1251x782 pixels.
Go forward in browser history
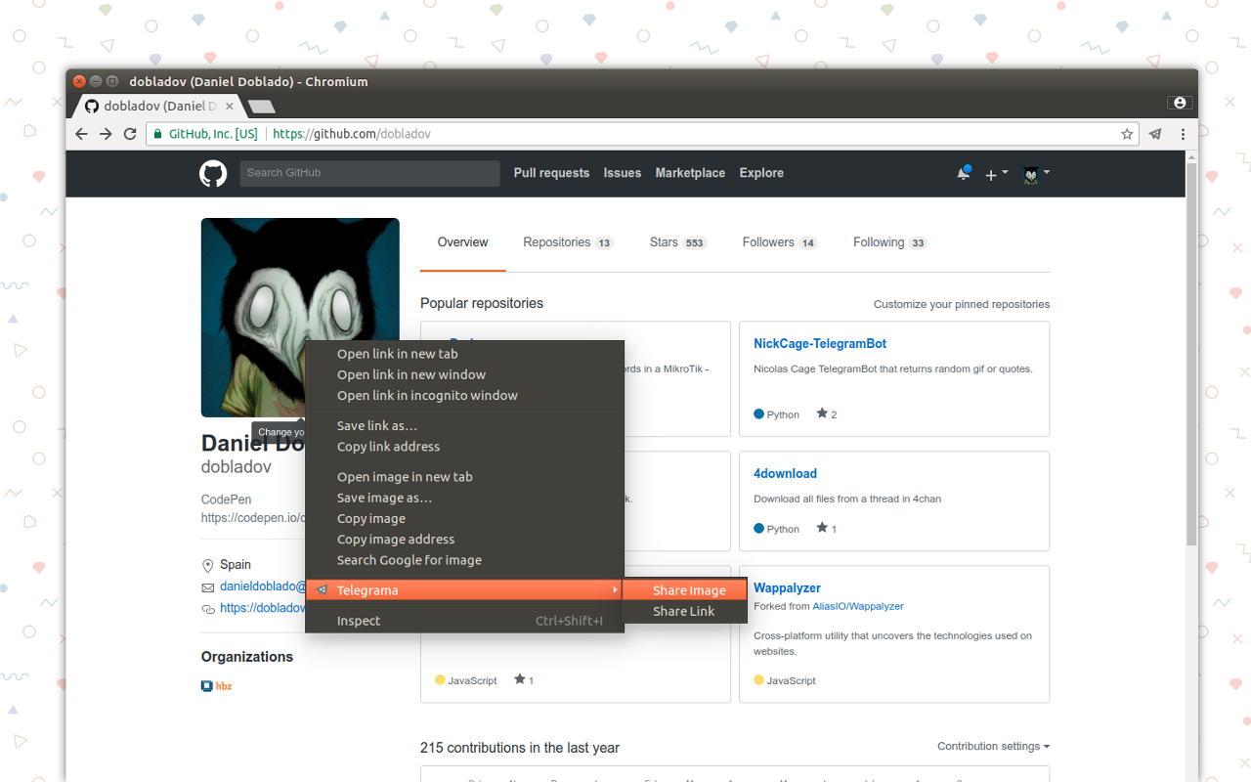[x=106, y=134]
